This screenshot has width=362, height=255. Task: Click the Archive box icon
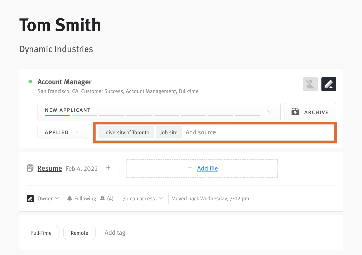[295, 112]
